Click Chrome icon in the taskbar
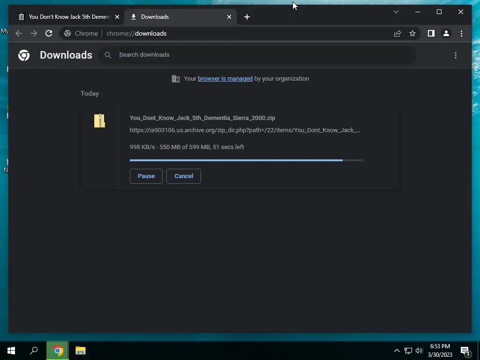Screen dimensions: 480x360 tap(58, 351)
